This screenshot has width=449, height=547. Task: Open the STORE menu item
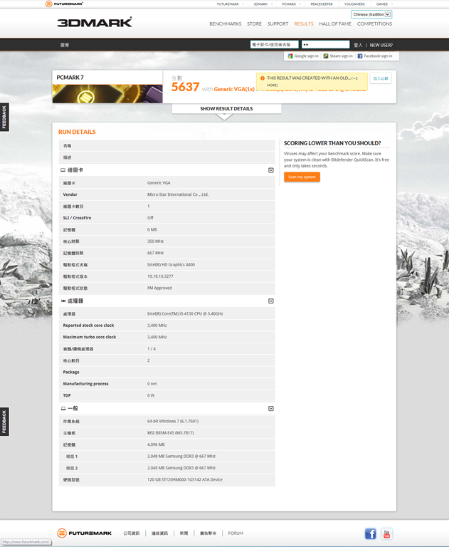point(254,24)
